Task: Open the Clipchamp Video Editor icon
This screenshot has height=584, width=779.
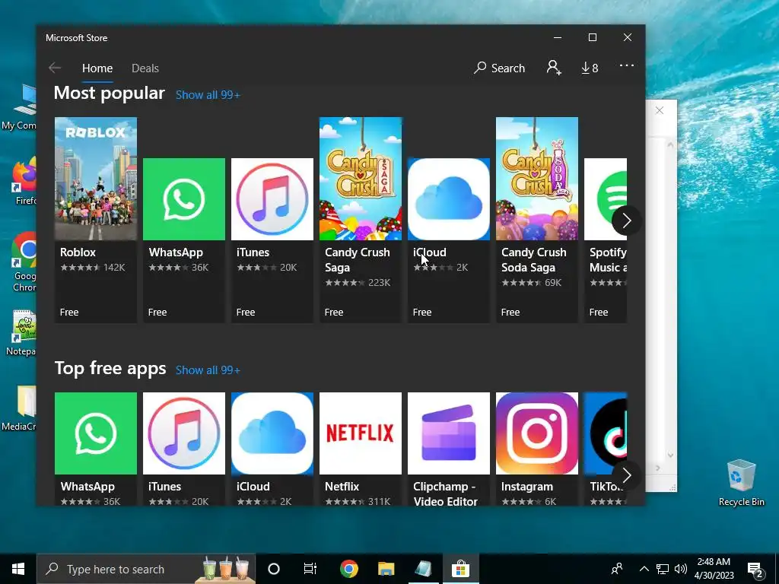Action: (x=449, y=433)
